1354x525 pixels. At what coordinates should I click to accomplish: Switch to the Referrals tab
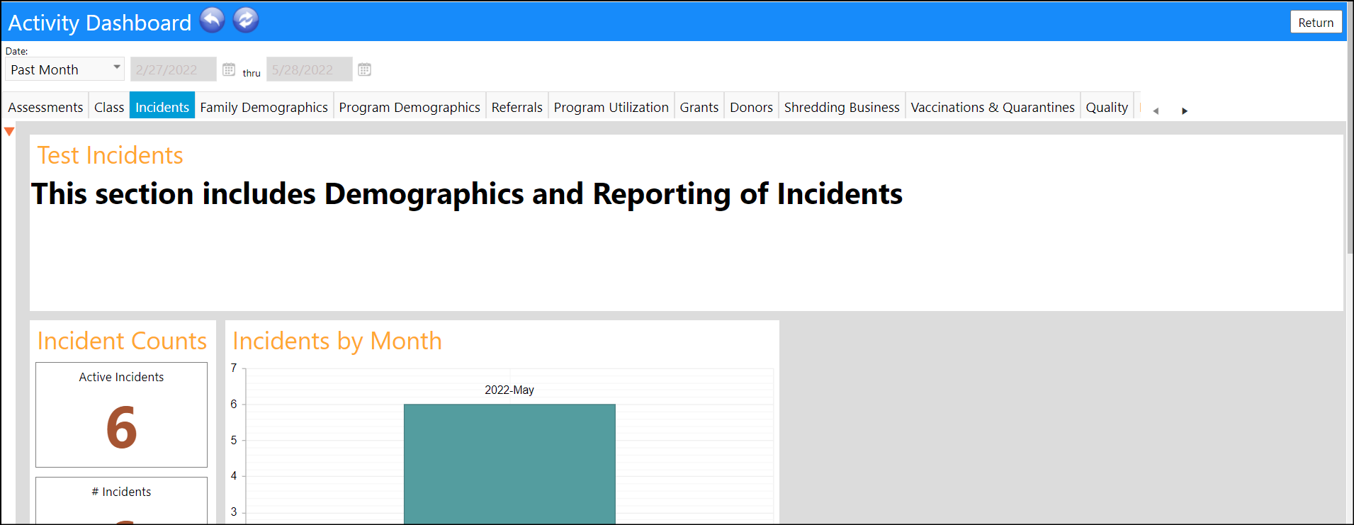point(517,107)
